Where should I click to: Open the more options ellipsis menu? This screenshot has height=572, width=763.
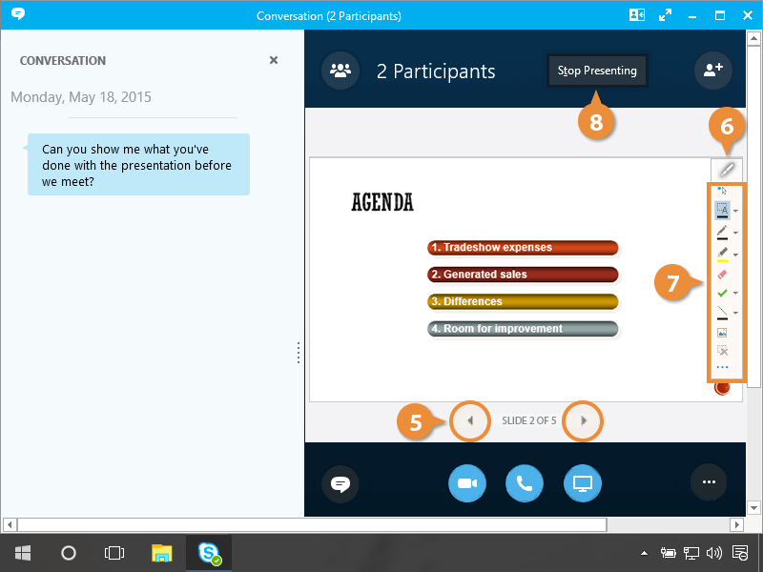pos(709,483)
